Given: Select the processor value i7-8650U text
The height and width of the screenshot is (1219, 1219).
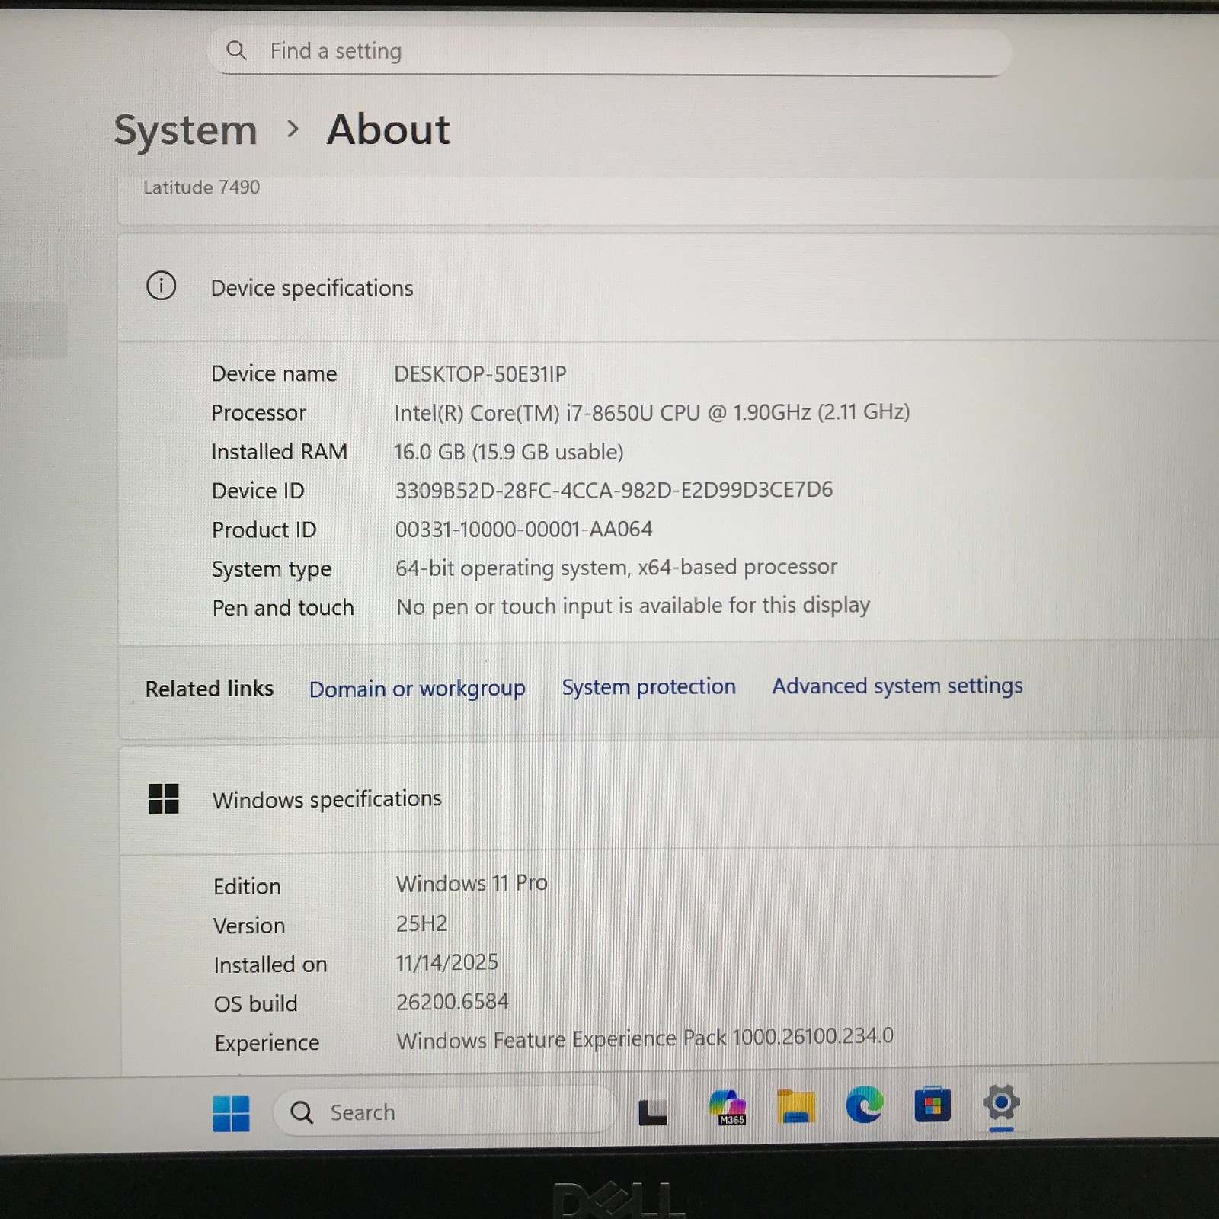Looking at the screenshot, I should 652,412.
